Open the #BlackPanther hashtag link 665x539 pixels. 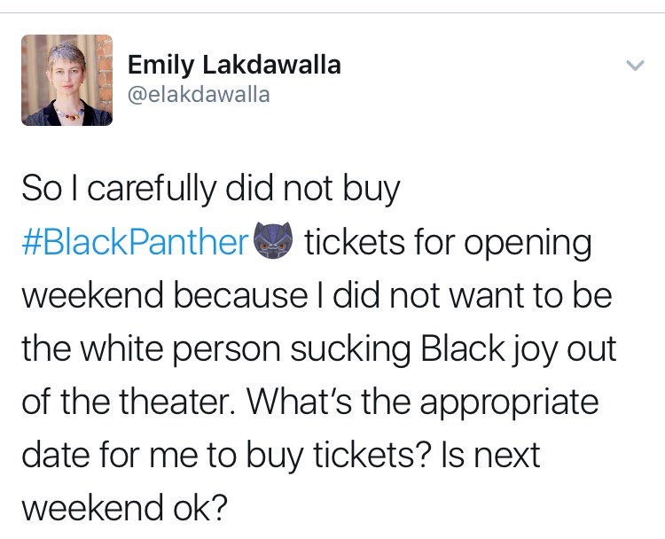click(133, 243)
